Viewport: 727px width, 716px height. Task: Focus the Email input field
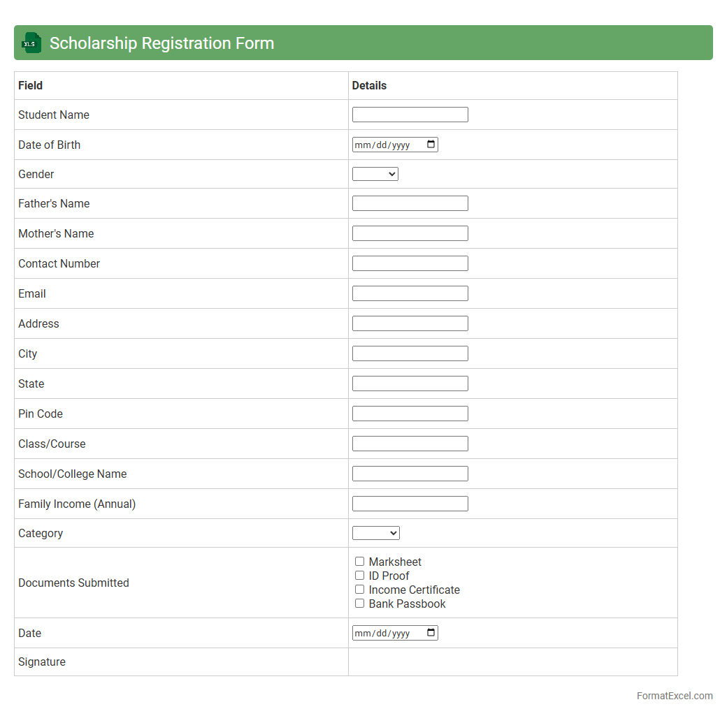(x=410, y=293)
